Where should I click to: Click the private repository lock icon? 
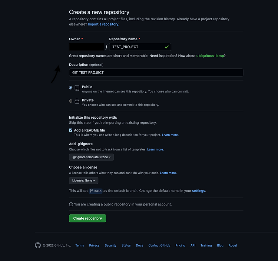77,101
